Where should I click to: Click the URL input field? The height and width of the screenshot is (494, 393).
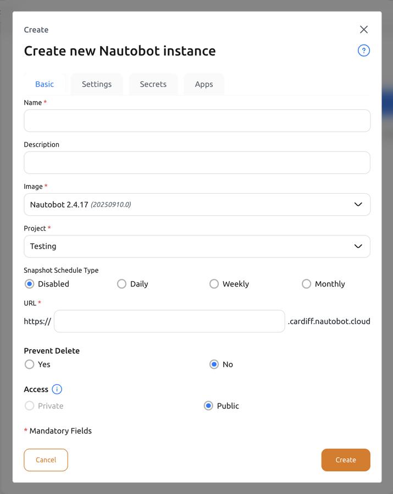tap(169, 321)
